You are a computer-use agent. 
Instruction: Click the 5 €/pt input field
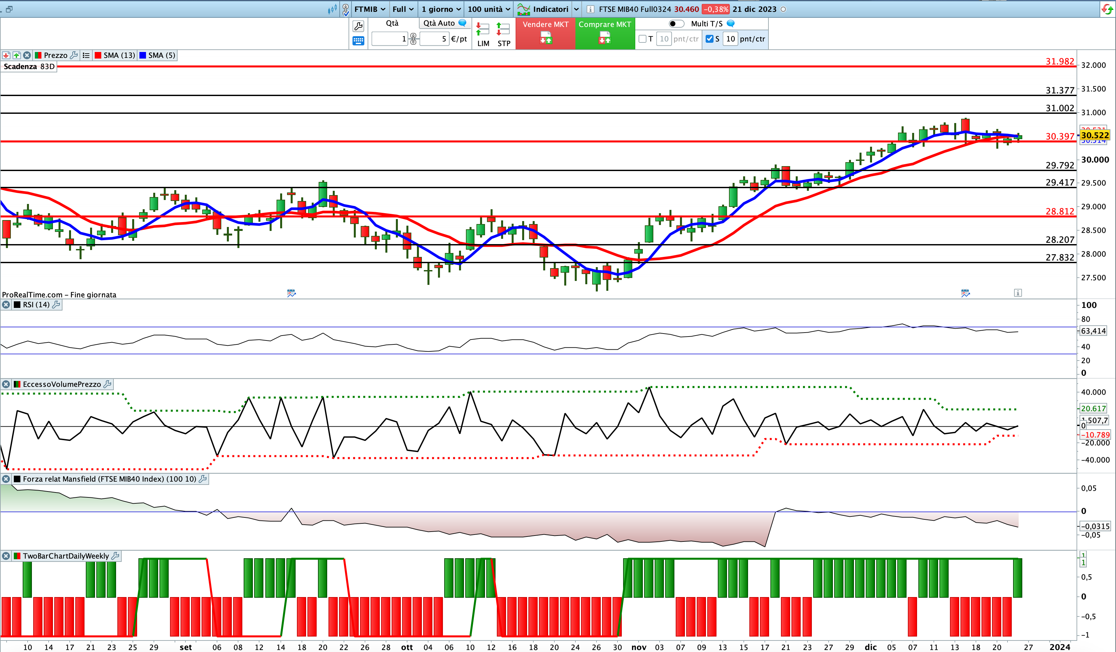(434, 39)
